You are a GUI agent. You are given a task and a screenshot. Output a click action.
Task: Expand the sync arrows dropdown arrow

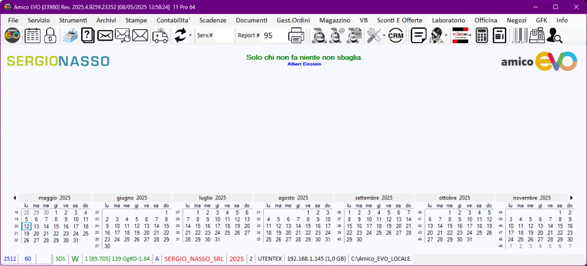pyautogui.click(x=190, y=35)
